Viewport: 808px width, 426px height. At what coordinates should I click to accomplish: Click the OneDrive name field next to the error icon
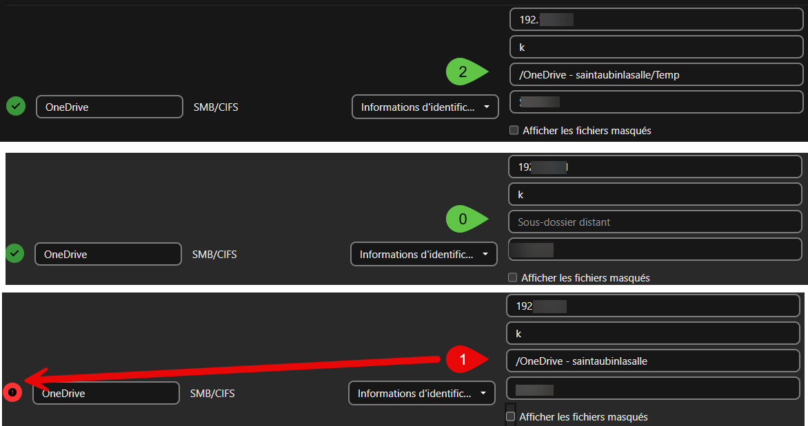click(106, 394)
